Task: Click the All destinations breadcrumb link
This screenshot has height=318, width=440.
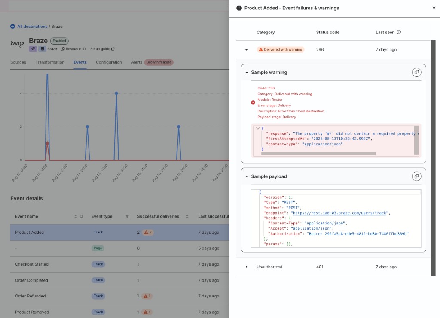Action: point(32,26)
